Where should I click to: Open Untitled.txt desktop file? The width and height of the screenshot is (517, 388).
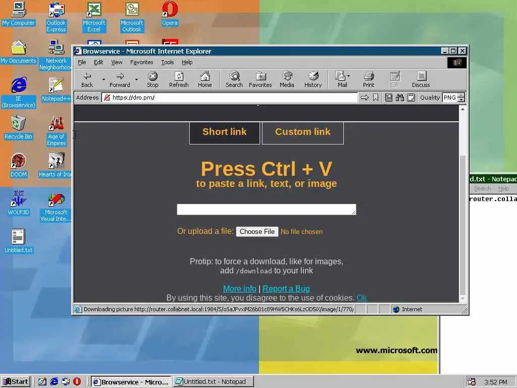(18, 241)
